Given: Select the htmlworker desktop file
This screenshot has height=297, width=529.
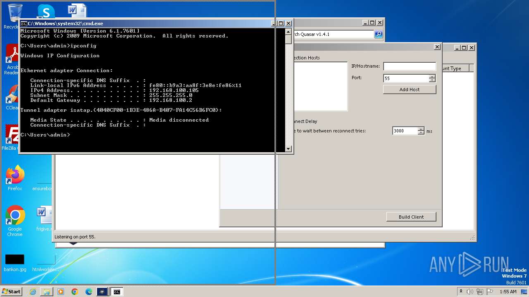Looking at the screenshot, I should (45, 262).
